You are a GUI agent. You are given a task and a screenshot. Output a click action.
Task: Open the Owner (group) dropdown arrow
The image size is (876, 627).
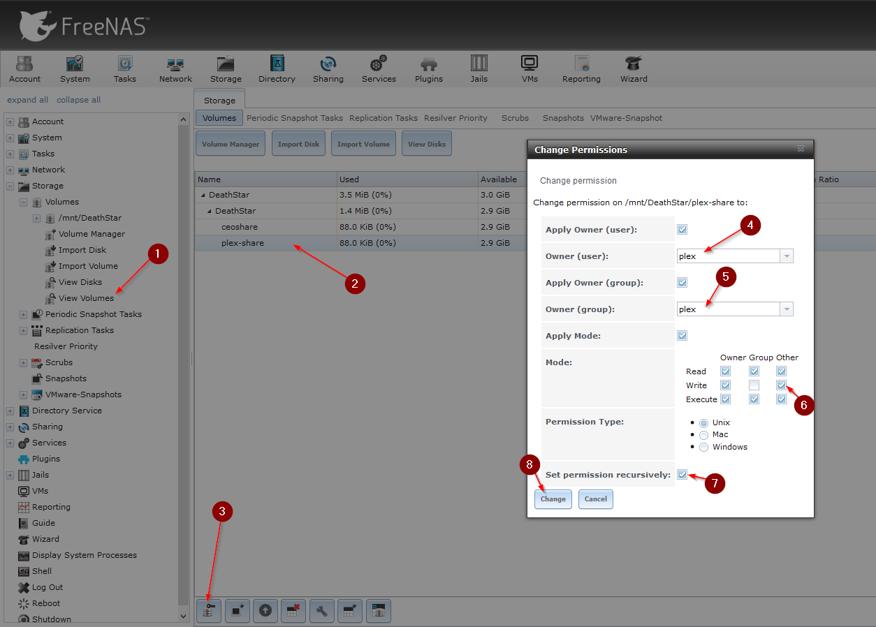(x=787, y=309)
